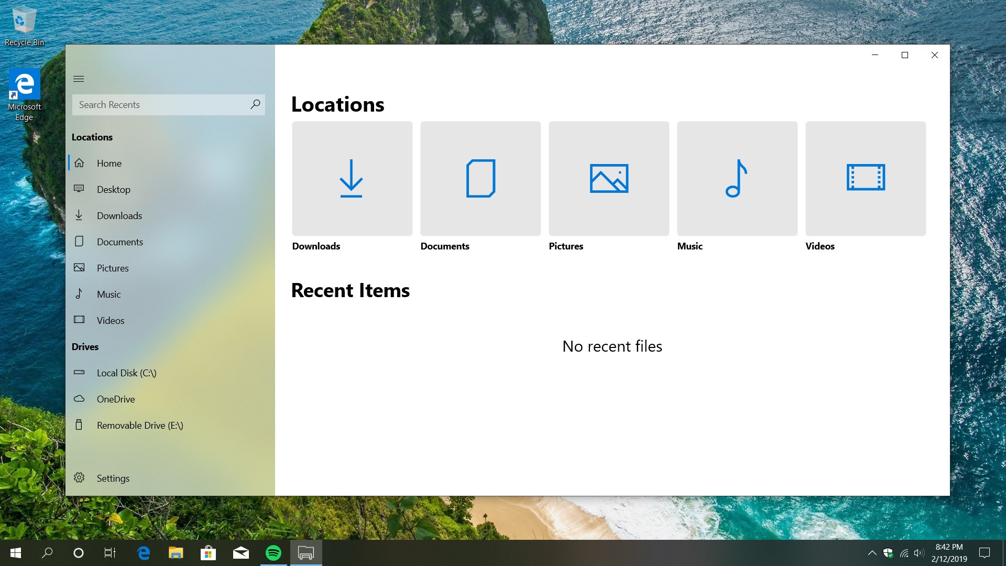This screenshot has width=1006, height=566.
Task: Open Removable Drive (E:\)
Action: [139, 426]
